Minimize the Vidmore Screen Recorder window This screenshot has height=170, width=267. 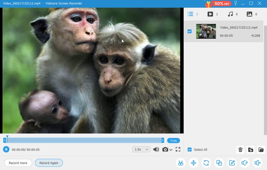(243, 3)
